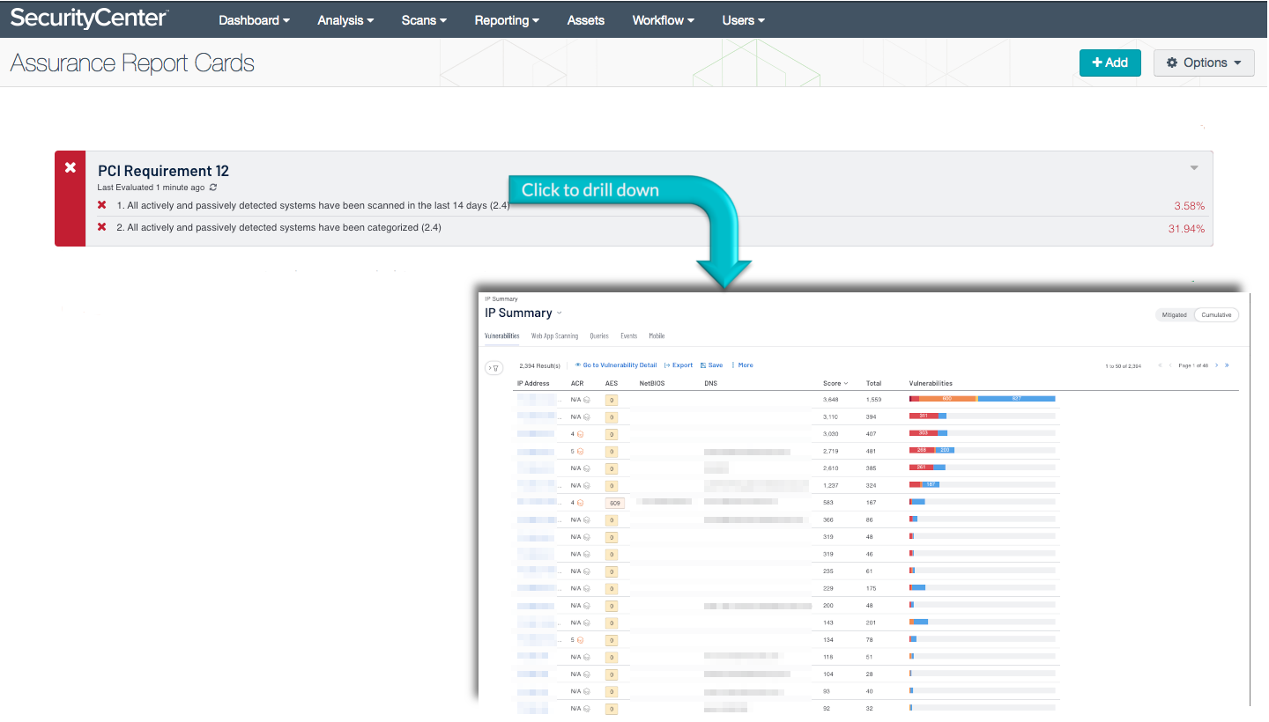This screenshot has width=1269, height=722.
Task: Click the ACR icon in the 1,237 score row
Action: tap(586, 486)
